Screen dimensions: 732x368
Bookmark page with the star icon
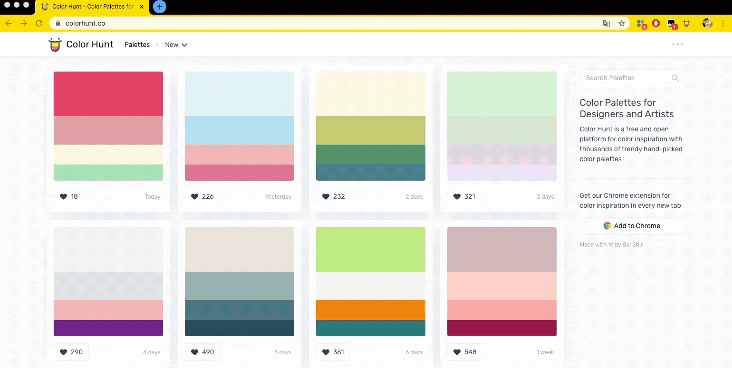pos(621,23)
